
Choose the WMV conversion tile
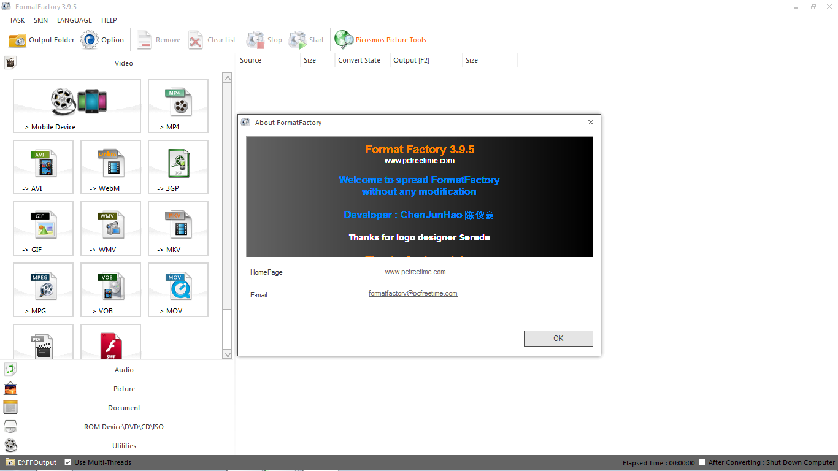(x=110, y=228)
